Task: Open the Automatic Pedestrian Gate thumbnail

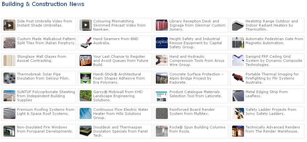Action: click(238, 43)
